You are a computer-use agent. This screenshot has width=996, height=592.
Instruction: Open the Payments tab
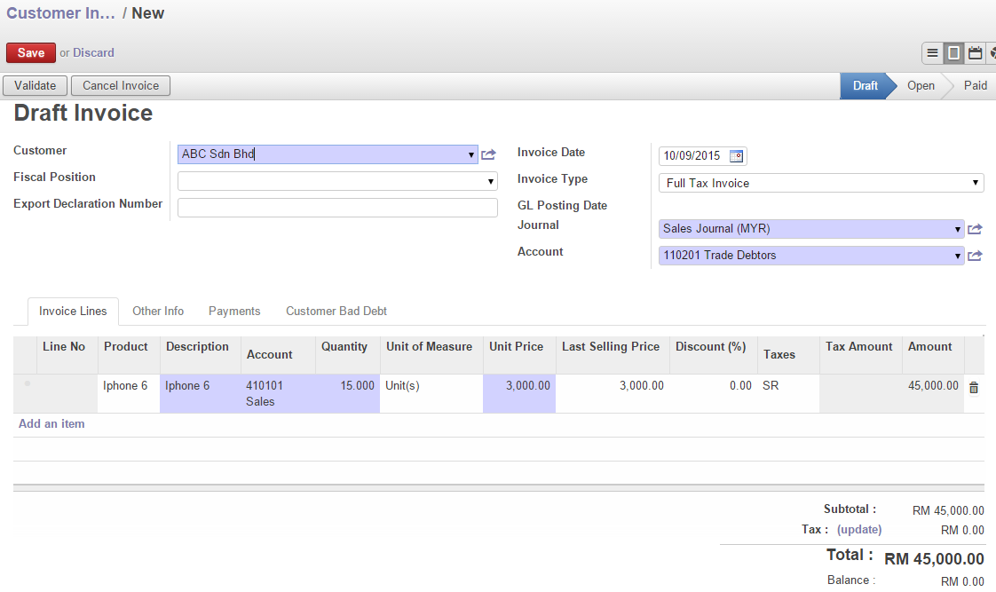click(233, 311)
